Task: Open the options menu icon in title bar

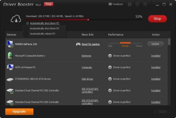Action: 145,4
